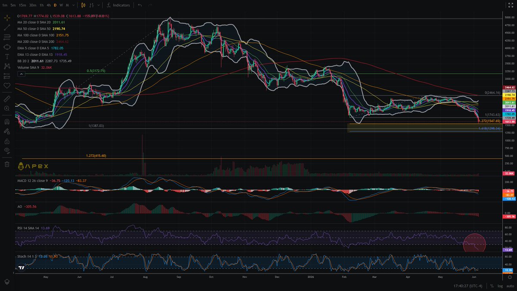This screenshot has width=517, height=291.
Task: Select the trend line drawing tool
Action: (6, 27)
